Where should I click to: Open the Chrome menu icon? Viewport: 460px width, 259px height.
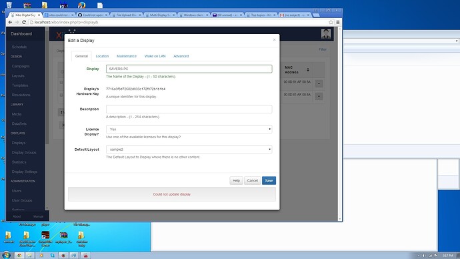click(338, 22)
